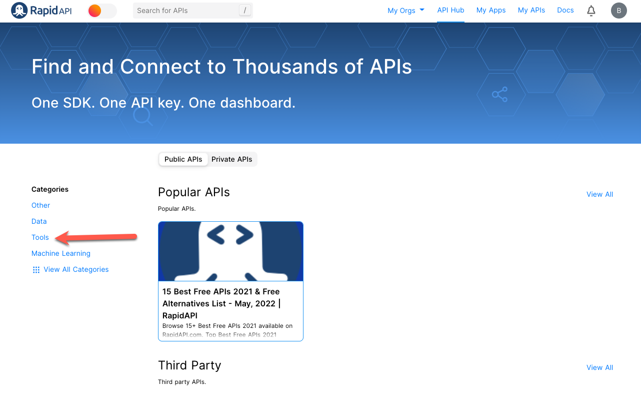The height and width of the screenshot is (406, 641).
Task: Open the Data category
Action: click(39, 221)
